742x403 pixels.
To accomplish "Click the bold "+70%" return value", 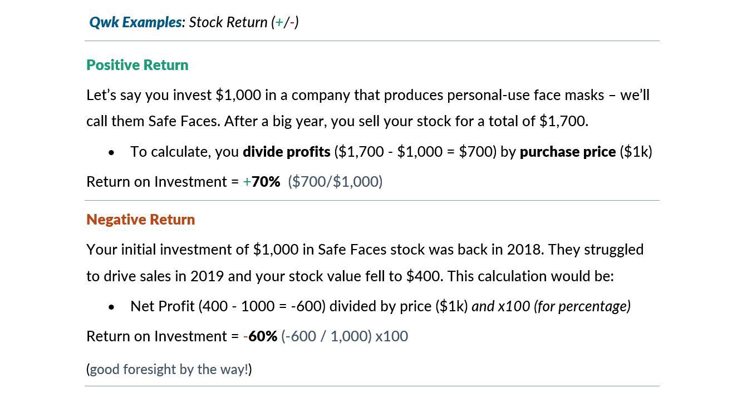I will (262, 182).
